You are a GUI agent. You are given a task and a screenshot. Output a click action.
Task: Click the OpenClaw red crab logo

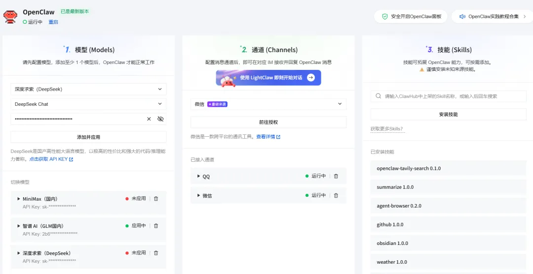[10, 17]
